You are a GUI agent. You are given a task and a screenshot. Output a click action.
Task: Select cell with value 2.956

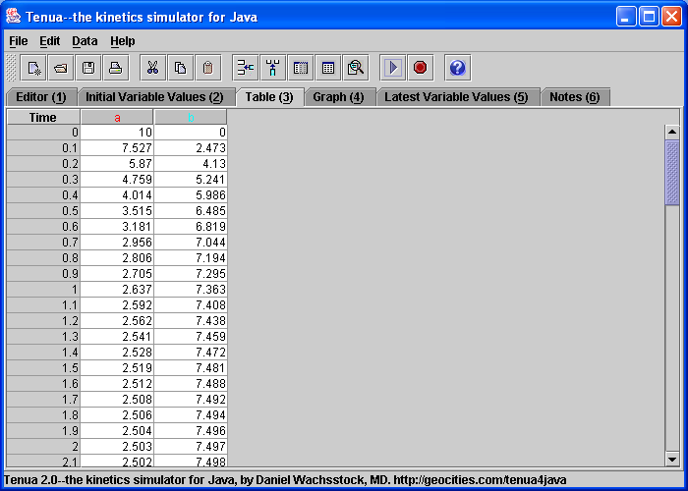click(x=117, y=243)
